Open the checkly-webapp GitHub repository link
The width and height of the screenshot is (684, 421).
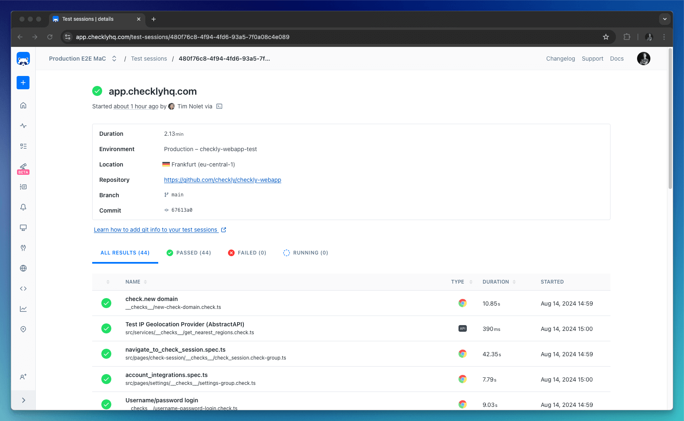coord(223,180)
